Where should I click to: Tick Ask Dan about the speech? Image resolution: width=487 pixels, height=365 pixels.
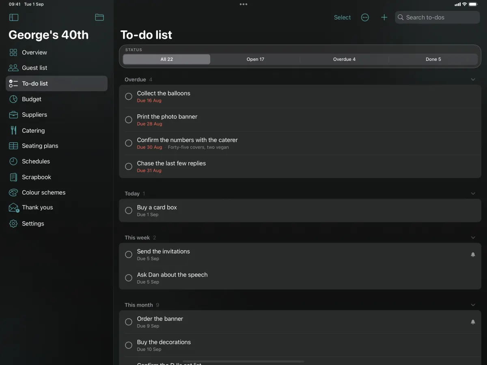pos(129,278)
